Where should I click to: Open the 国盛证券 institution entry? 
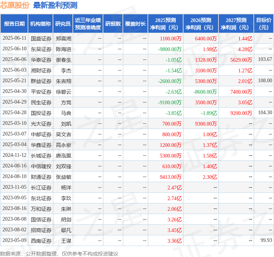41,38
